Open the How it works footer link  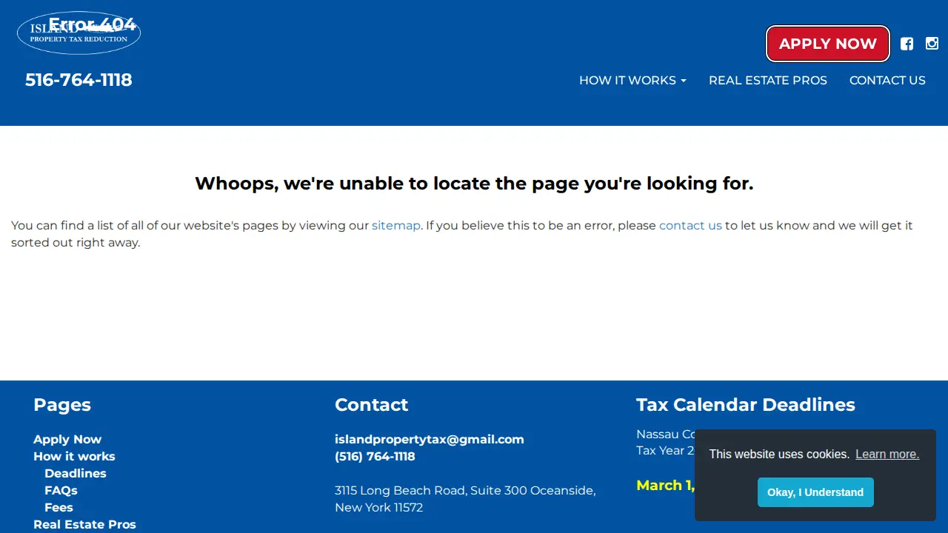[74, 456]
